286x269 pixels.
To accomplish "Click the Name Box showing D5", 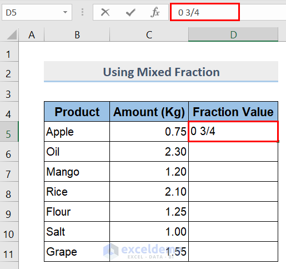I will [37, 12].
